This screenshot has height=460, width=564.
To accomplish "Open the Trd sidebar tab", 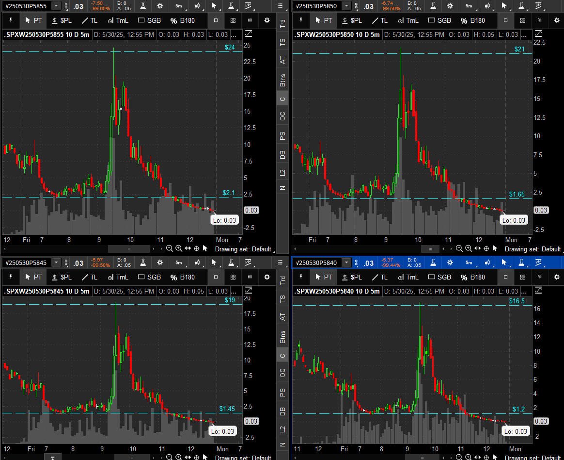I will 282,24.
